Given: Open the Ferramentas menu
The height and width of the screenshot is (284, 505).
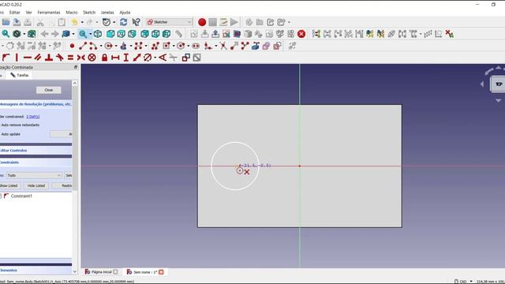Looking at the screenshot, I should [x=49, y=13].
